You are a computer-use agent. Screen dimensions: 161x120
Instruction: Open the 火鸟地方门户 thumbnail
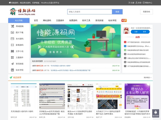[109, 96]
